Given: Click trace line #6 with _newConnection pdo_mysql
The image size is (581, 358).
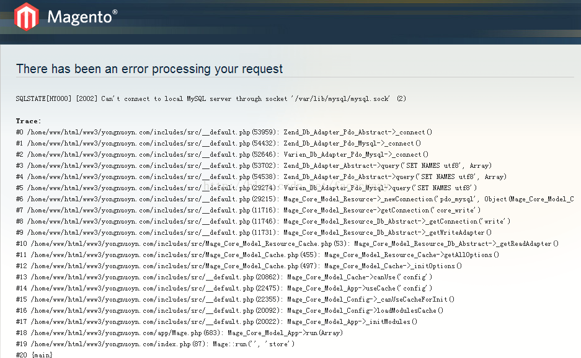Looking at the screenshot, I should coord(295,199).
